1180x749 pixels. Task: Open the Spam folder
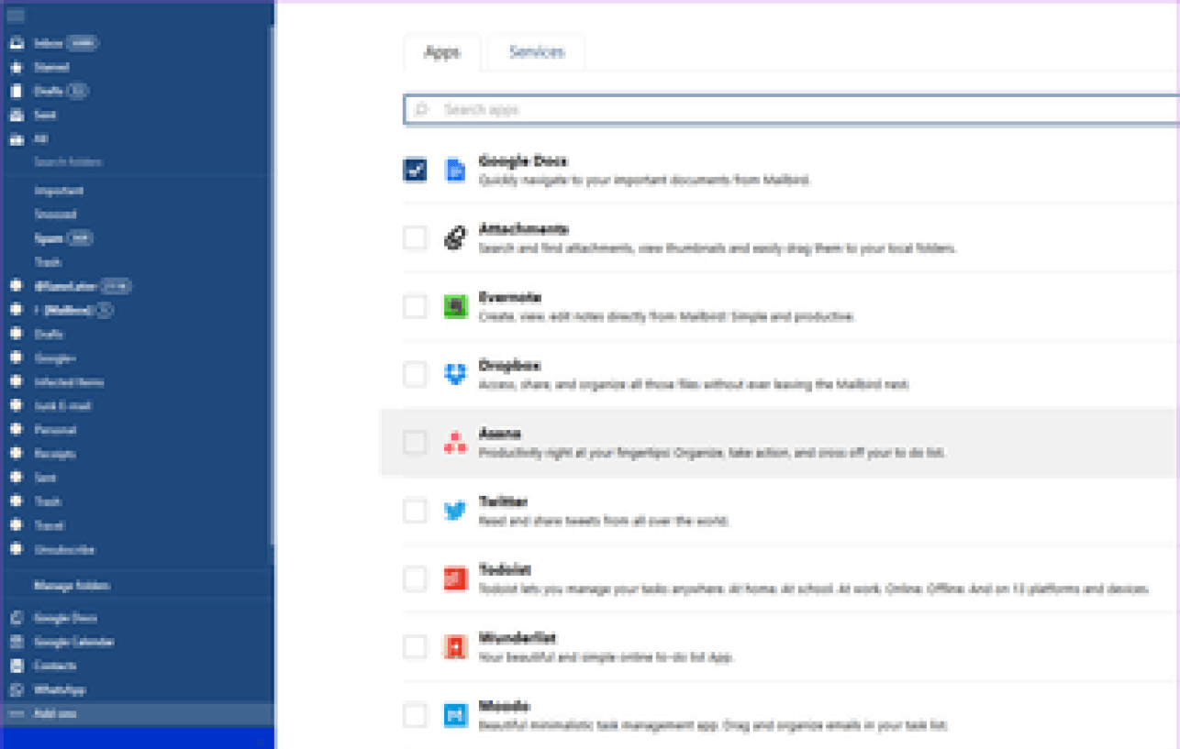(50, 238)
